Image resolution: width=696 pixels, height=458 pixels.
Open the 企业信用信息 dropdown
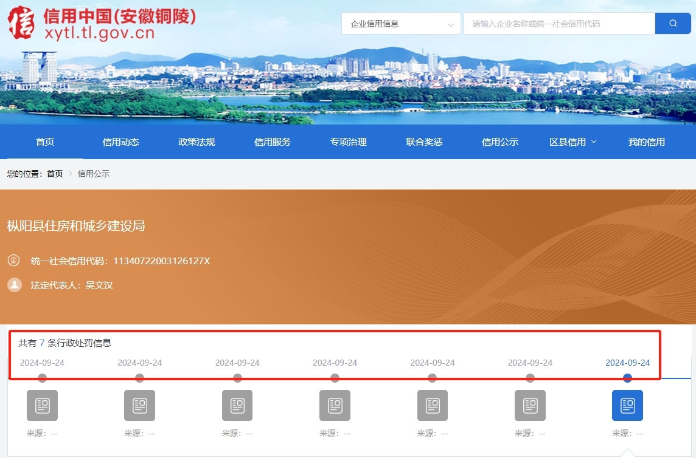point(400,23)
